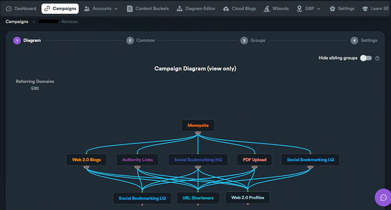Click the Settings gear icon in navbar
Viewport: 391px width, 210px height.
pos(332,9)
